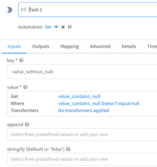The height and width of the screenshot is (167, 157).
Task: Open the Get value_contains_null link
Action: 79,96
